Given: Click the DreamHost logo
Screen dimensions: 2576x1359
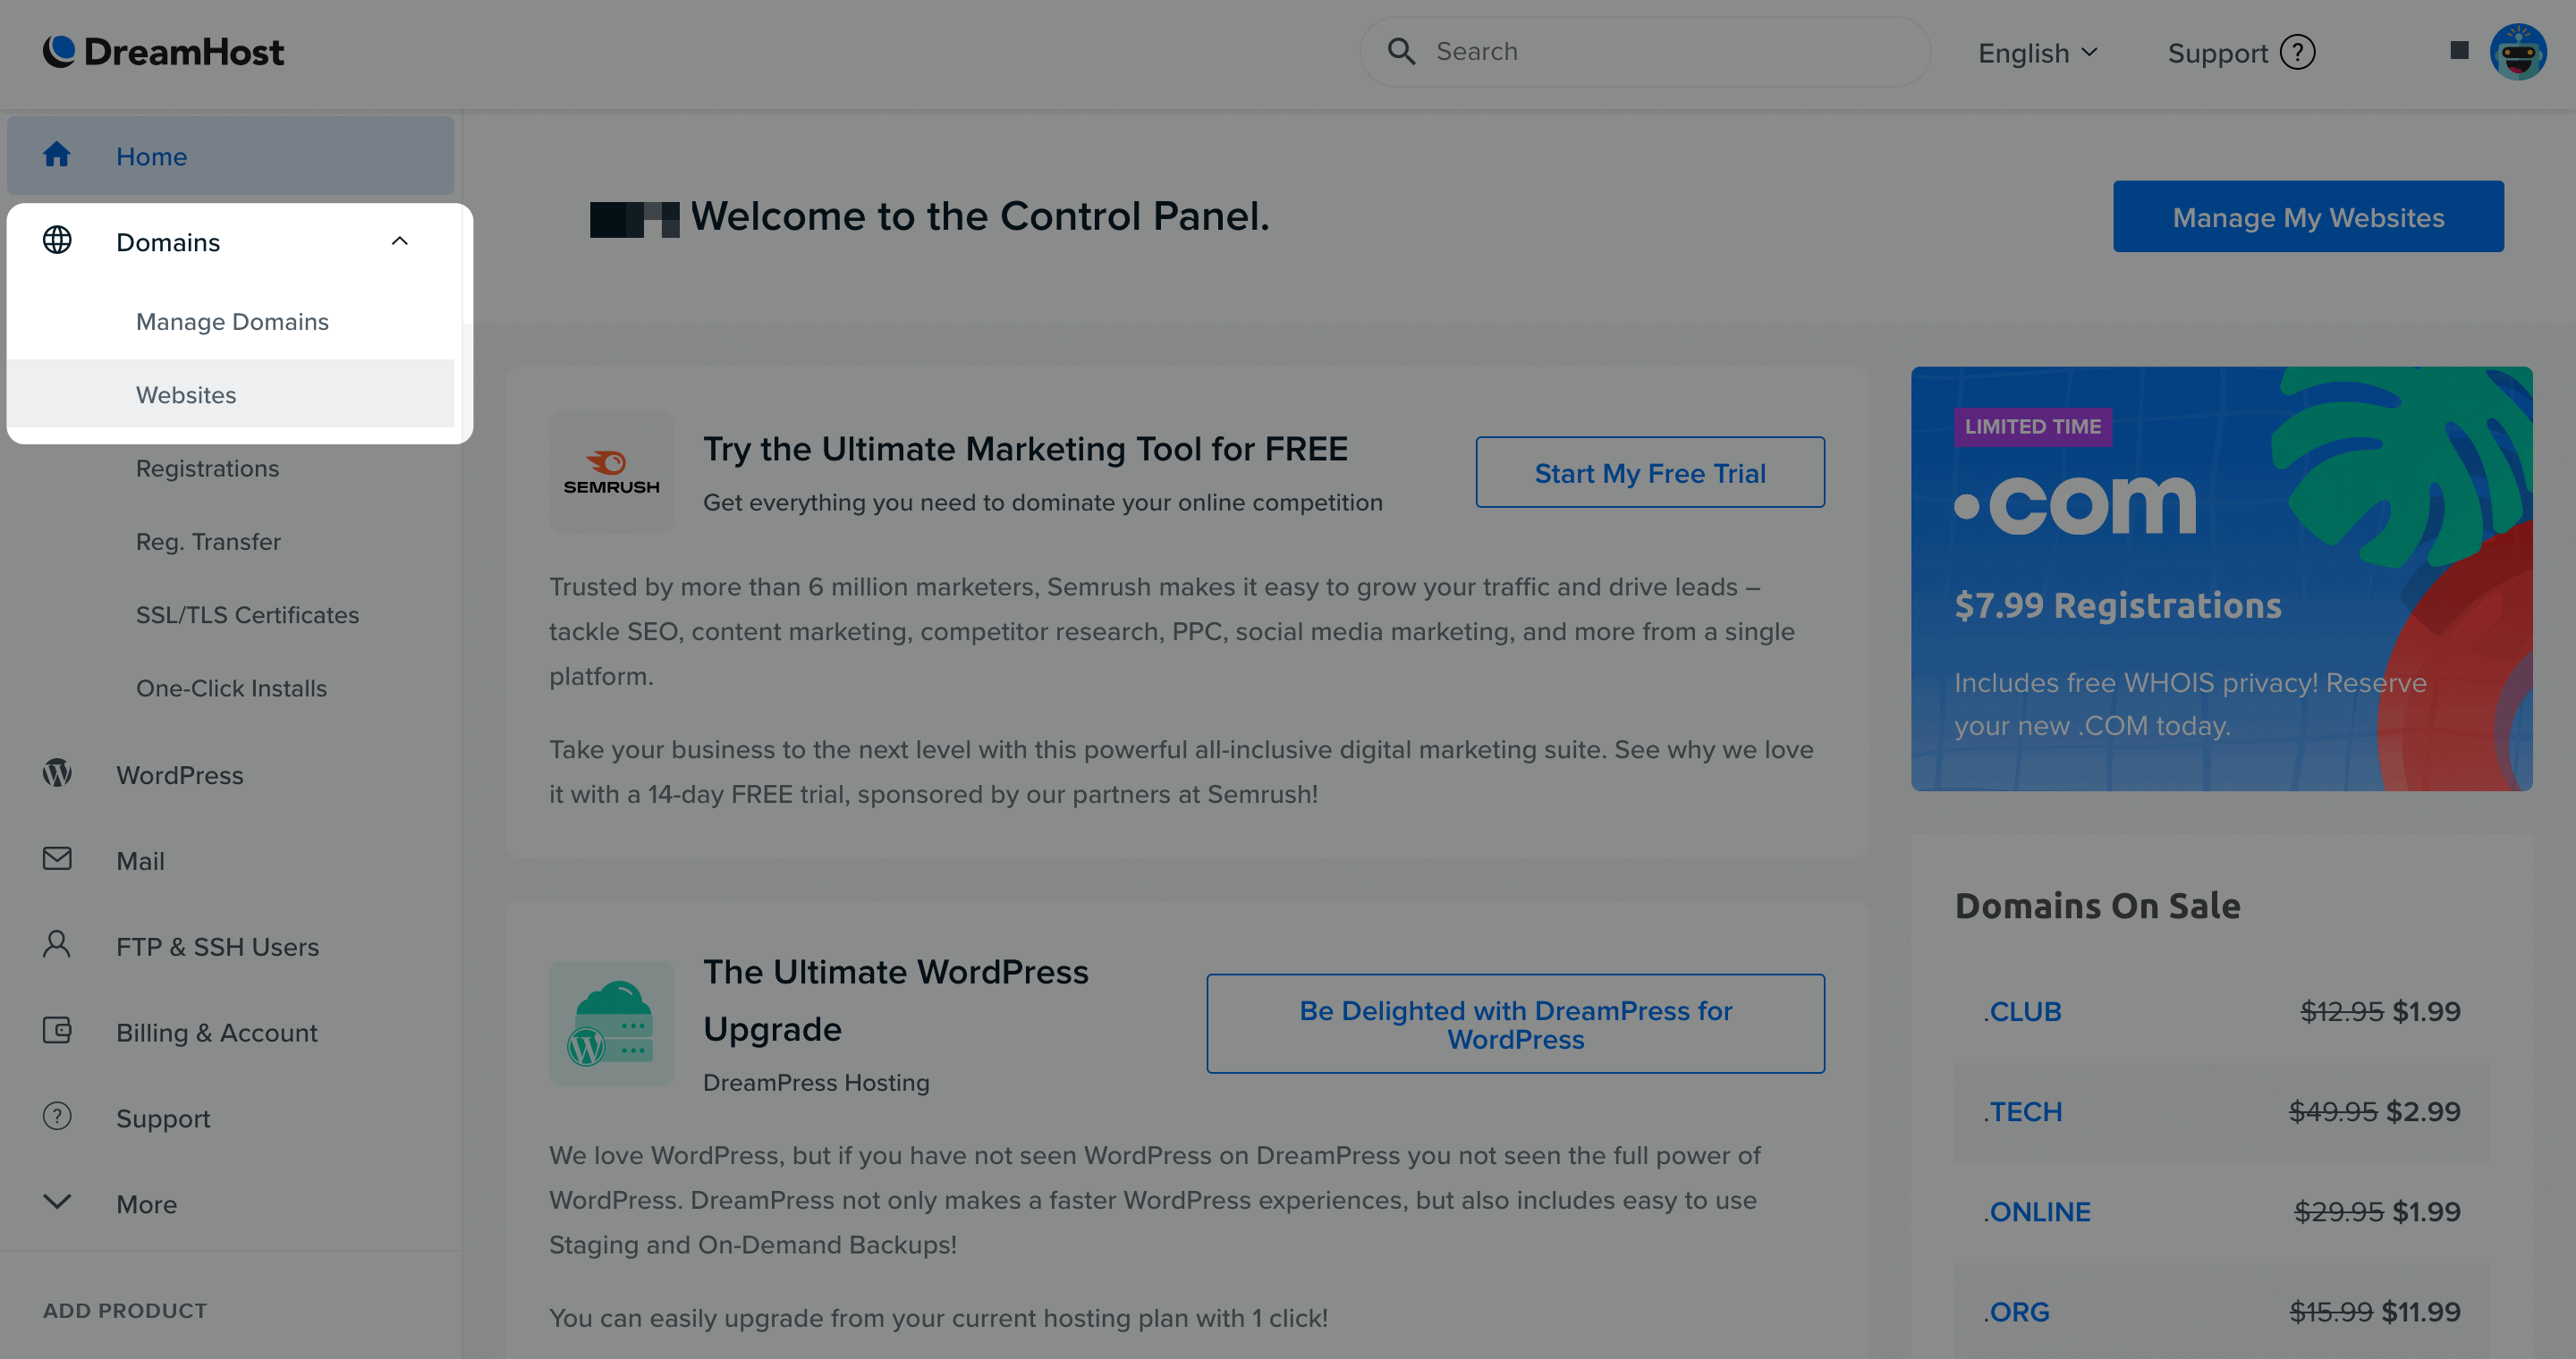Looking at the screenshot, I should [x=163, y=52].
